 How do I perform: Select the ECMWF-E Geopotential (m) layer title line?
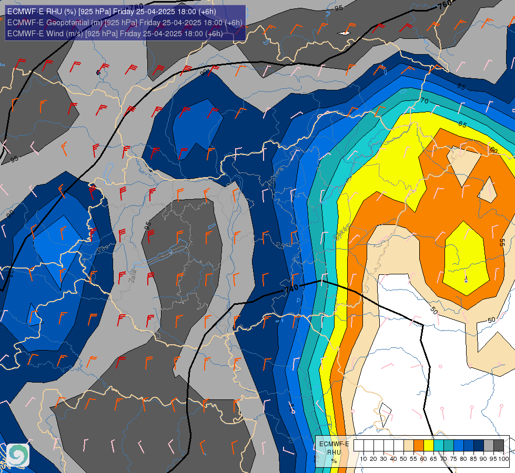125,23
